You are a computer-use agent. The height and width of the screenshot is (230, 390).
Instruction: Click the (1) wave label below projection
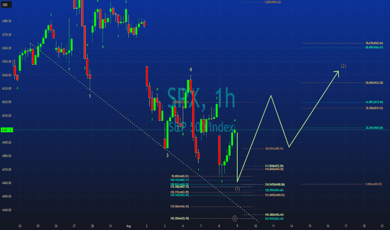237,189
